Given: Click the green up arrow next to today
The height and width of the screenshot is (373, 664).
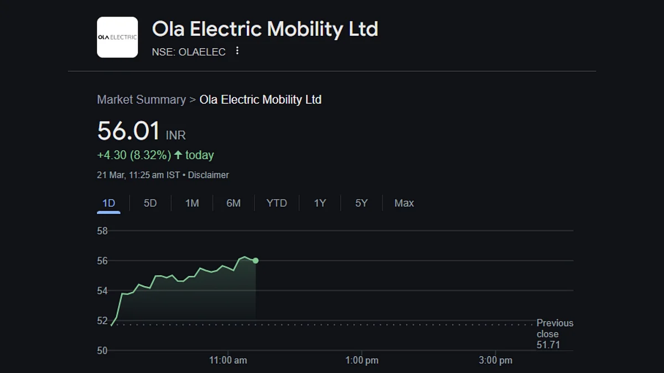Looking at the screenshot, I should tap(178, 155).
